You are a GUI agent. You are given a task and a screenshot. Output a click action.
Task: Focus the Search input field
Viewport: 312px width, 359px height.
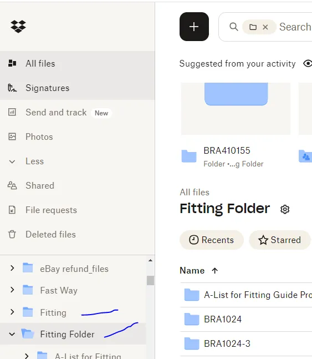(x=295, y=27)
